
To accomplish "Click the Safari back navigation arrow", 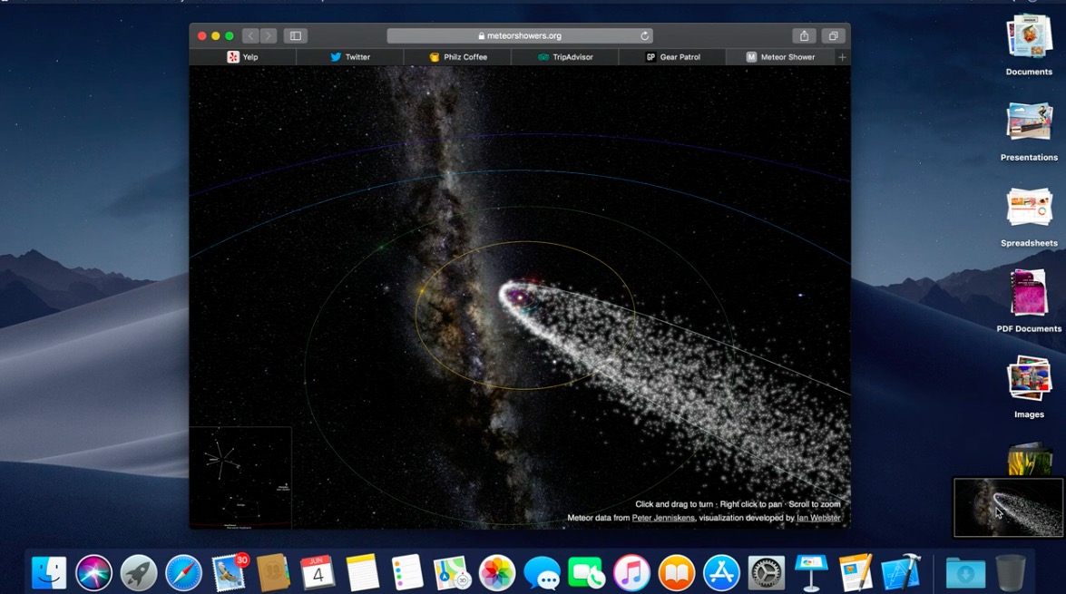I will coord(251,36).
